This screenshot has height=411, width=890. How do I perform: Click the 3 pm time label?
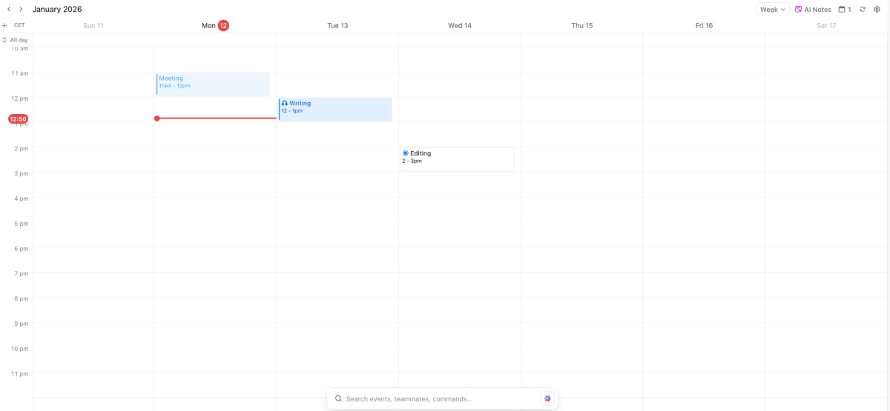22,173
